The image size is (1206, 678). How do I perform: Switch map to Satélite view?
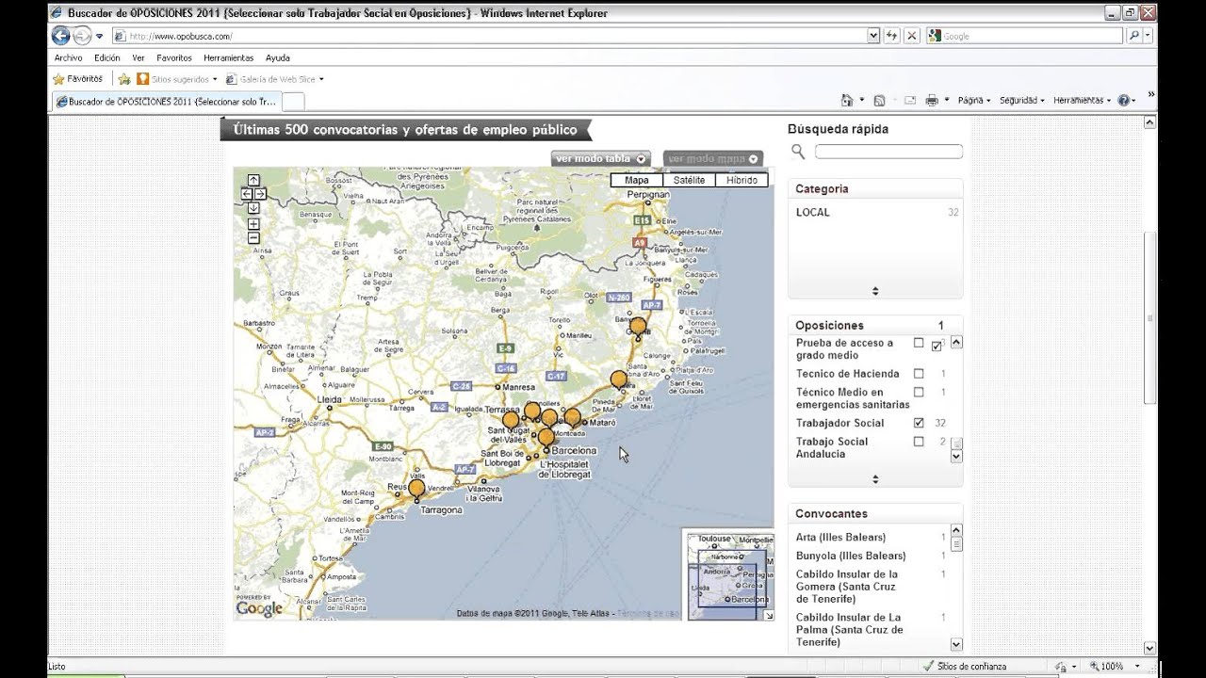click(x=689, y=180)
